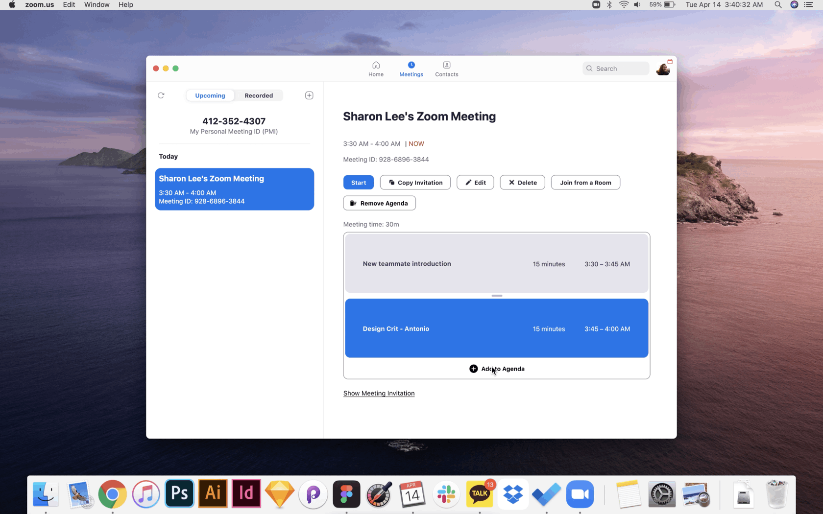Open Zoom icon in the Dock
Viewport: 823px width, 514px height.
(x=580, y=493)
